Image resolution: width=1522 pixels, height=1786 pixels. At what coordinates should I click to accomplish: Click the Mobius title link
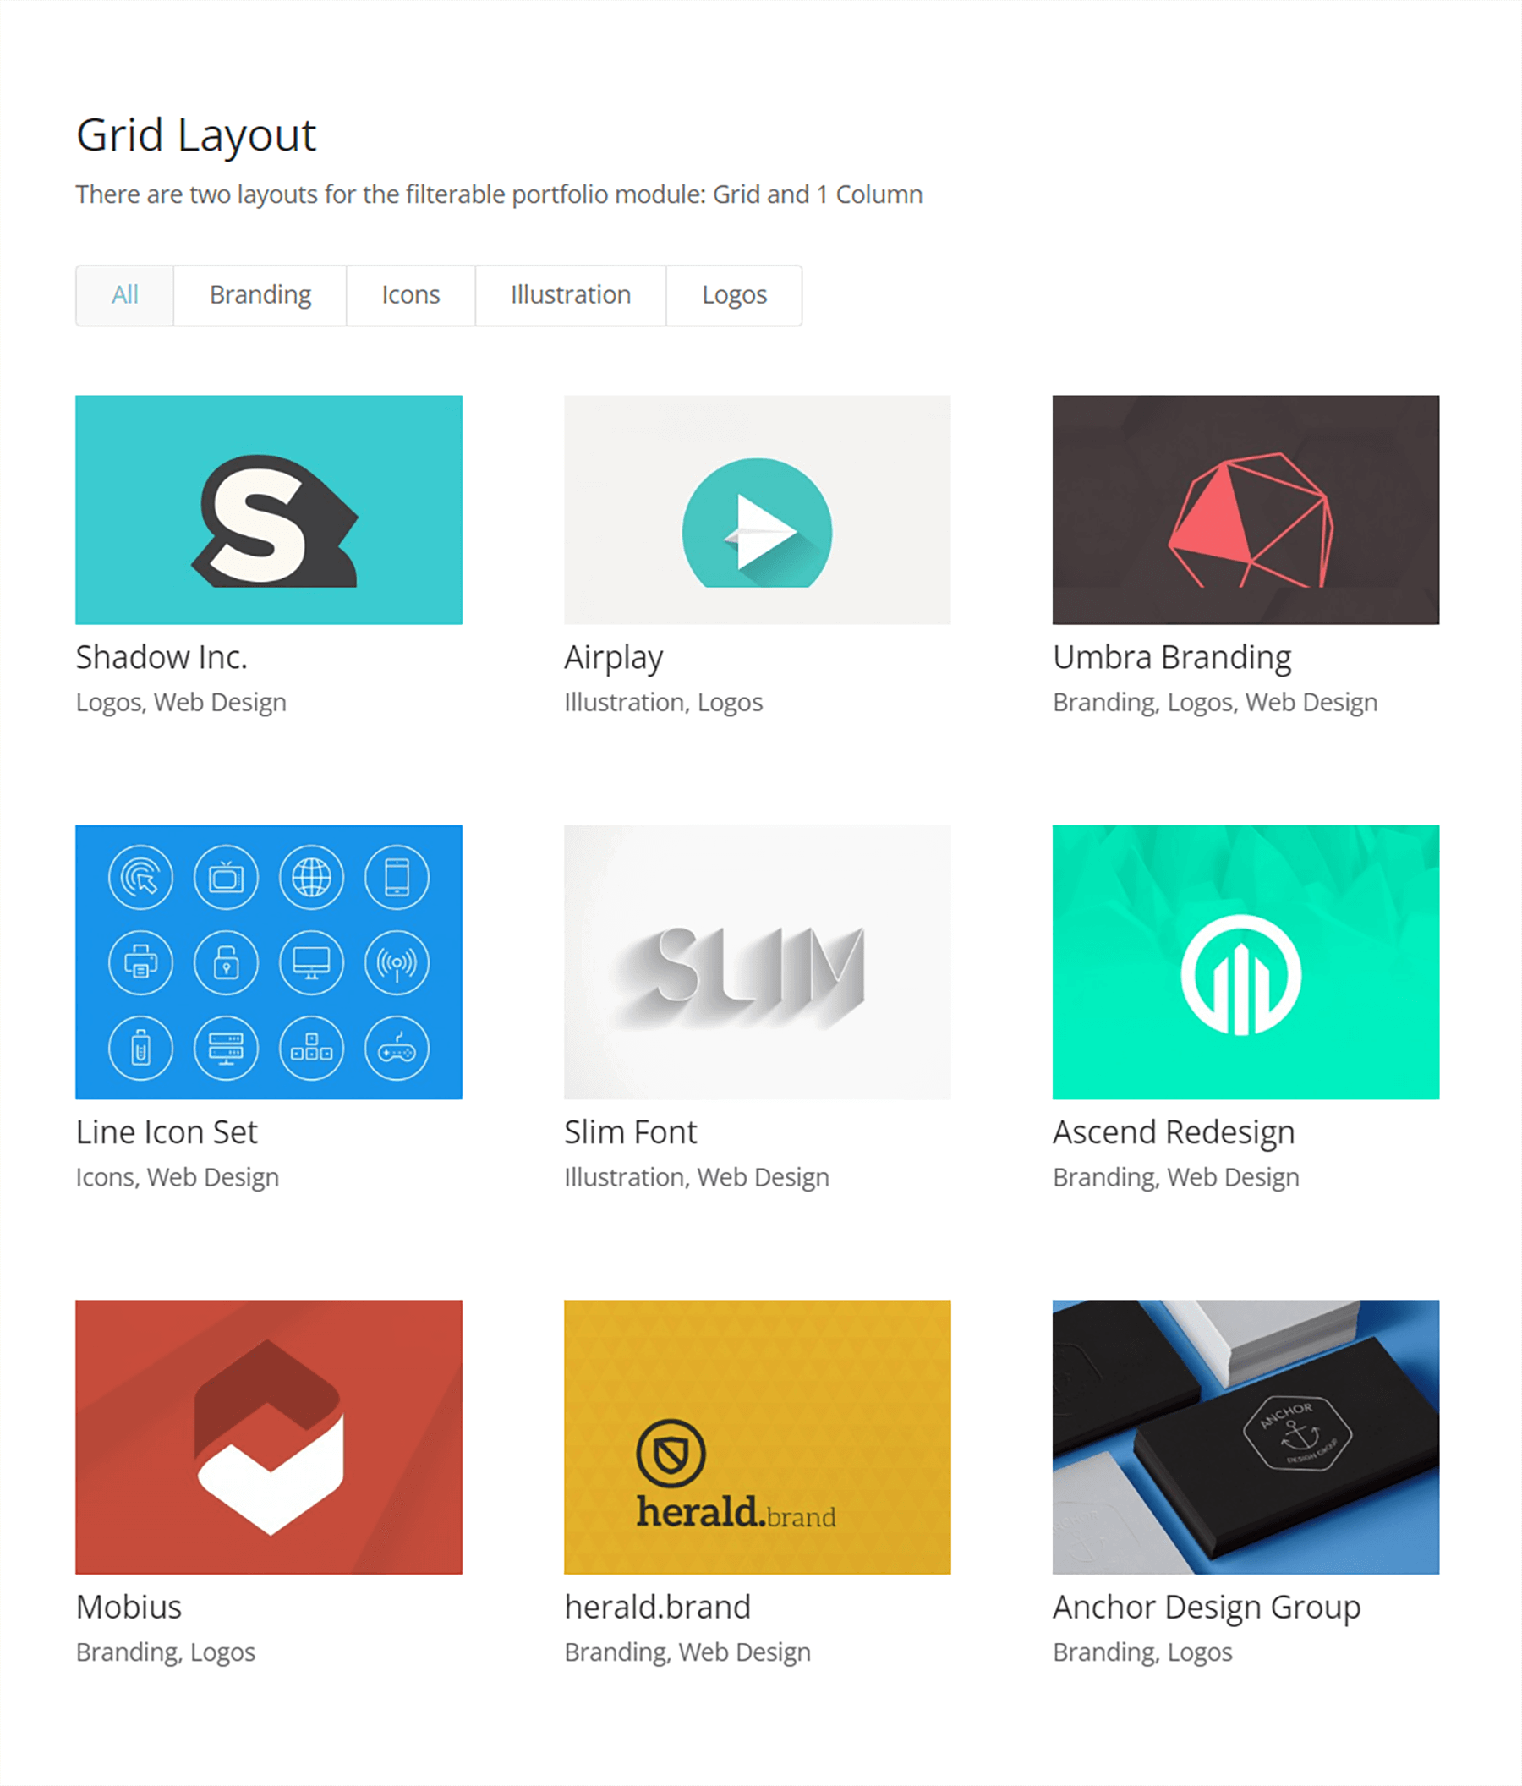click(129, 1608)
